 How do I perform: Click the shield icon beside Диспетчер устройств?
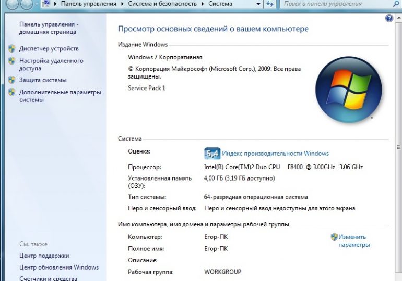pyautogui.click(x=11, y=49)
